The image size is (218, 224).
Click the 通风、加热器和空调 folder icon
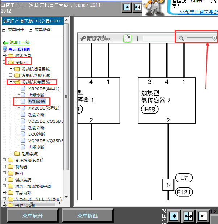[x=11, y=186]
